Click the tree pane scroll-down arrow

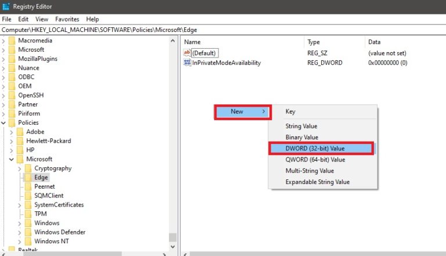172,247
